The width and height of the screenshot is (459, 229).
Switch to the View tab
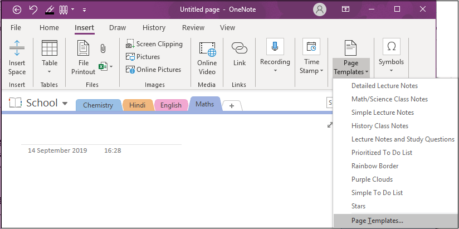(227, 27)
